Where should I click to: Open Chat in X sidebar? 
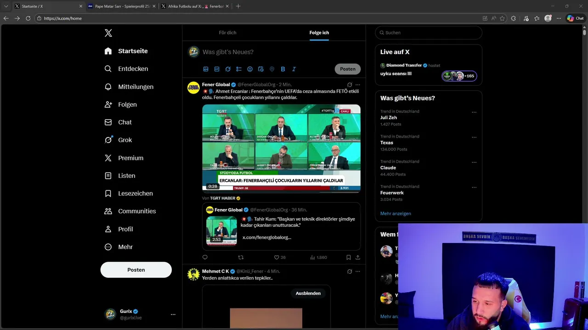click(x=118, y=122)
